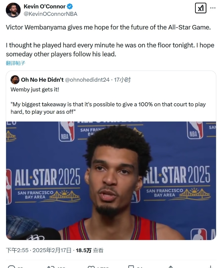This screenshot has width=222, height=268.
Task: Click the share upload icon
Action: point(171,267)
